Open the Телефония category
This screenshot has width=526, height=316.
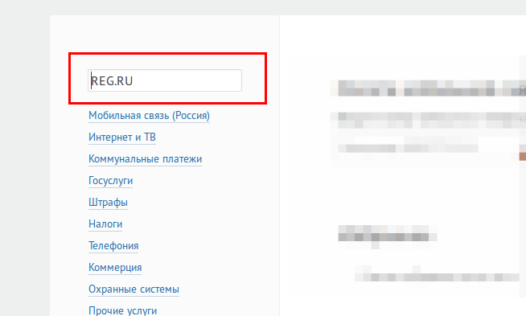click(113, 246)
